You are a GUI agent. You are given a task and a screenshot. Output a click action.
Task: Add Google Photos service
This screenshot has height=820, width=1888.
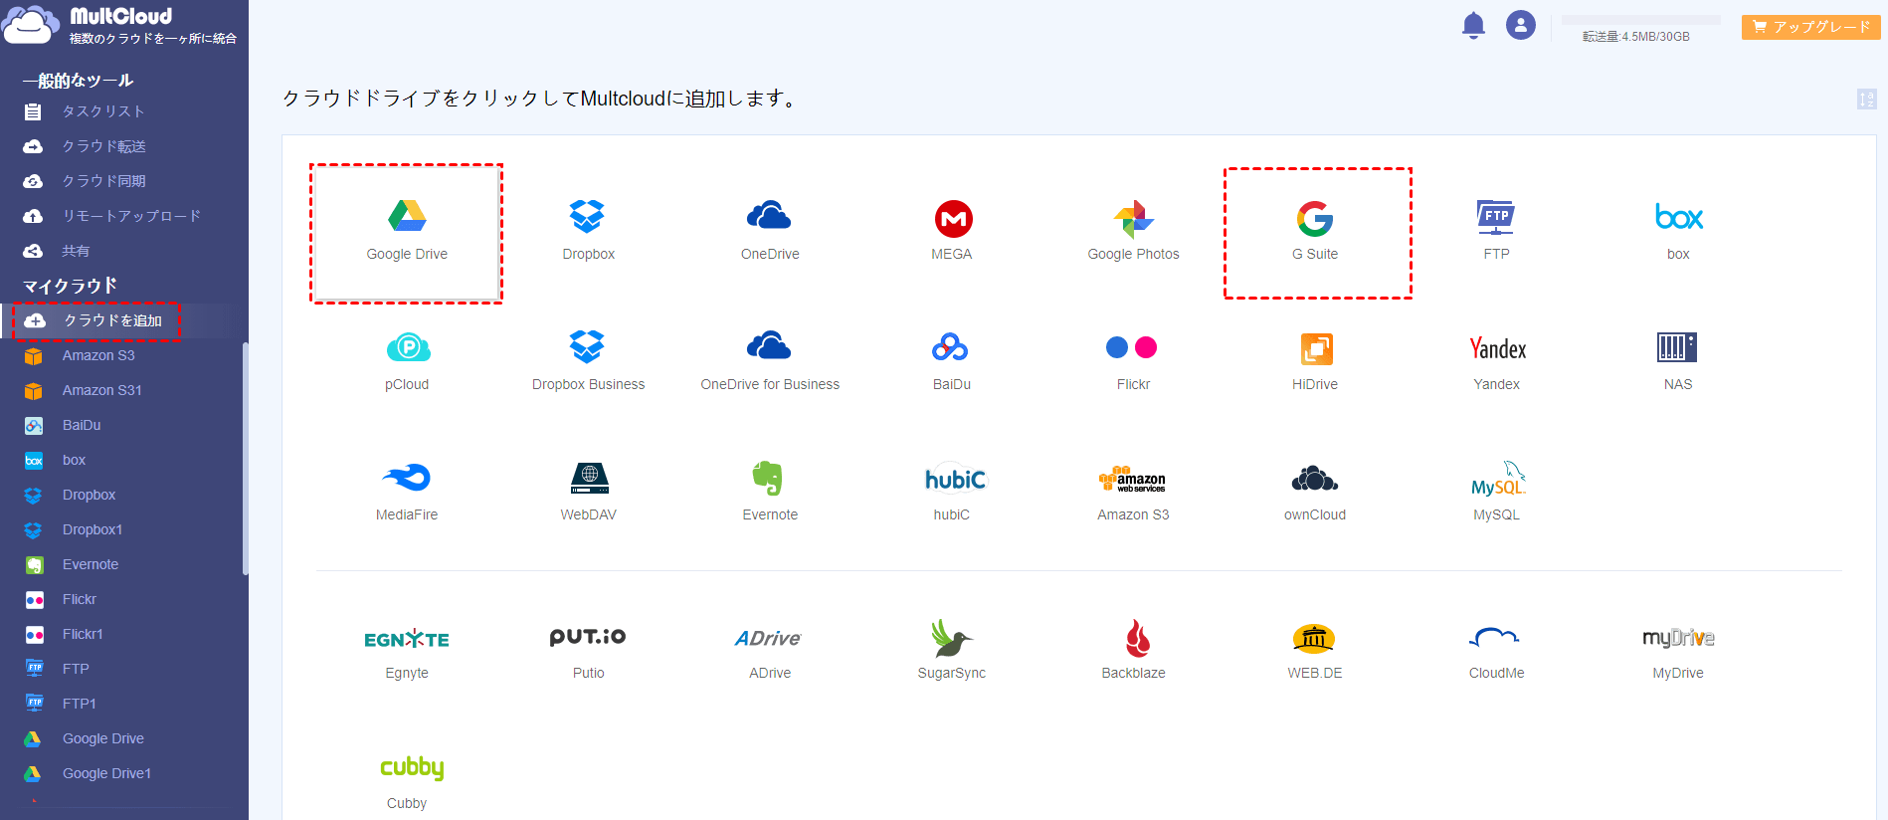coord(1133,233)
